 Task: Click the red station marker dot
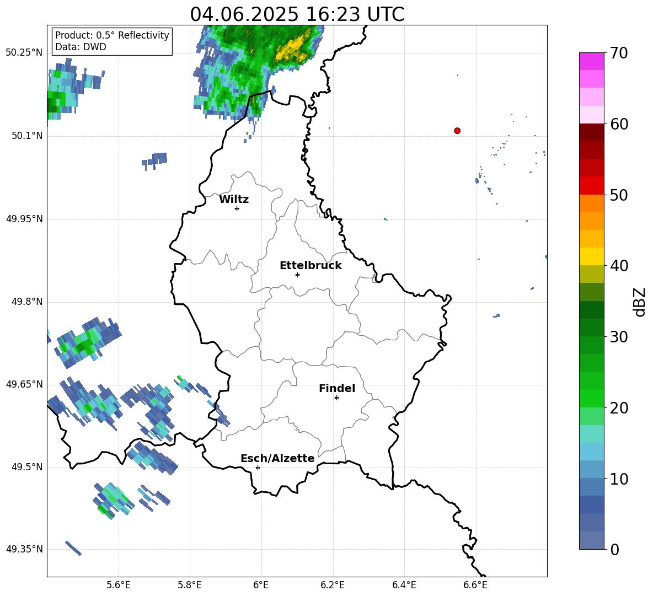point(457,131)
